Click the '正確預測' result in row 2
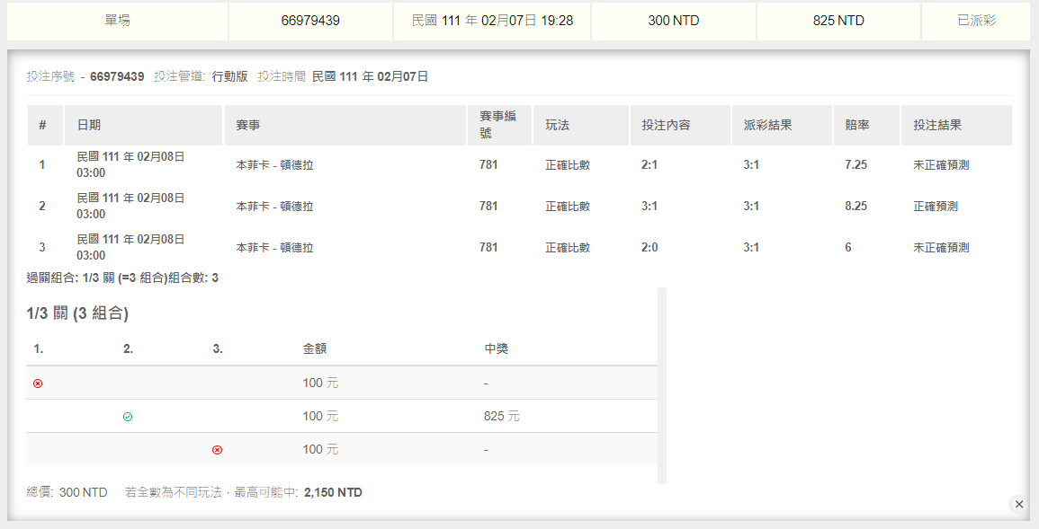The image size is (1039, 529). coord(935,207)
